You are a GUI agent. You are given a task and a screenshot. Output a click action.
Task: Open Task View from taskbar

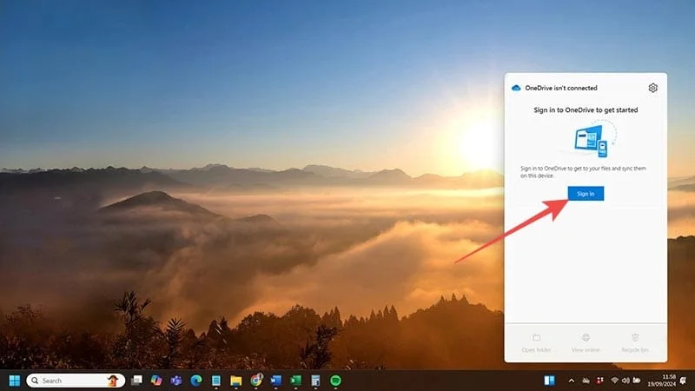click(137, 381)
